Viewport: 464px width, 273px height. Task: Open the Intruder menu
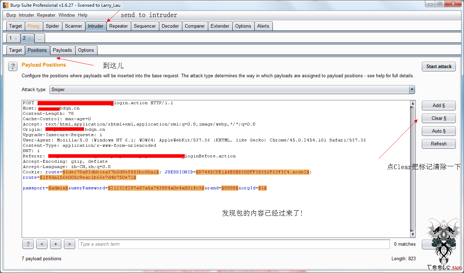(26, 15)
